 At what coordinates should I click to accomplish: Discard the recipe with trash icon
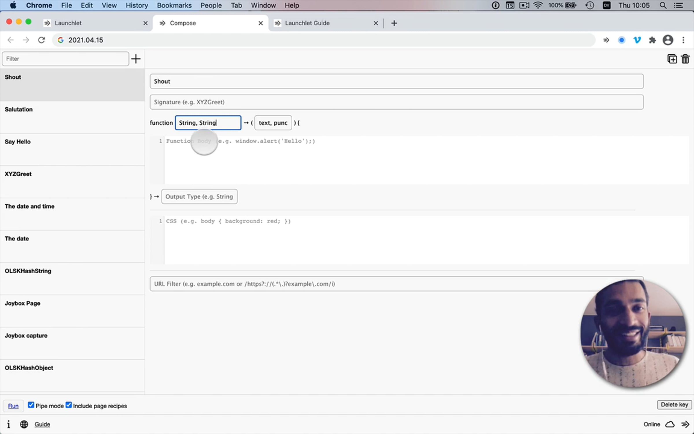tap(685, 59)
